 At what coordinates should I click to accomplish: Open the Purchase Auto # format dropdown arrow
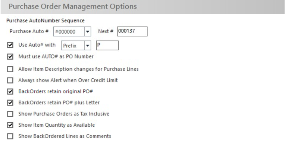(x=87, y=32)
